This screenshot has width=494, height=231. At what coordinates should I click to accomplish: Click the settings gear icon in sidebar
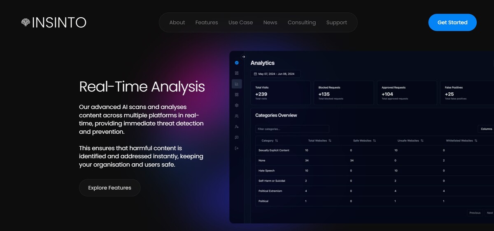237,105
